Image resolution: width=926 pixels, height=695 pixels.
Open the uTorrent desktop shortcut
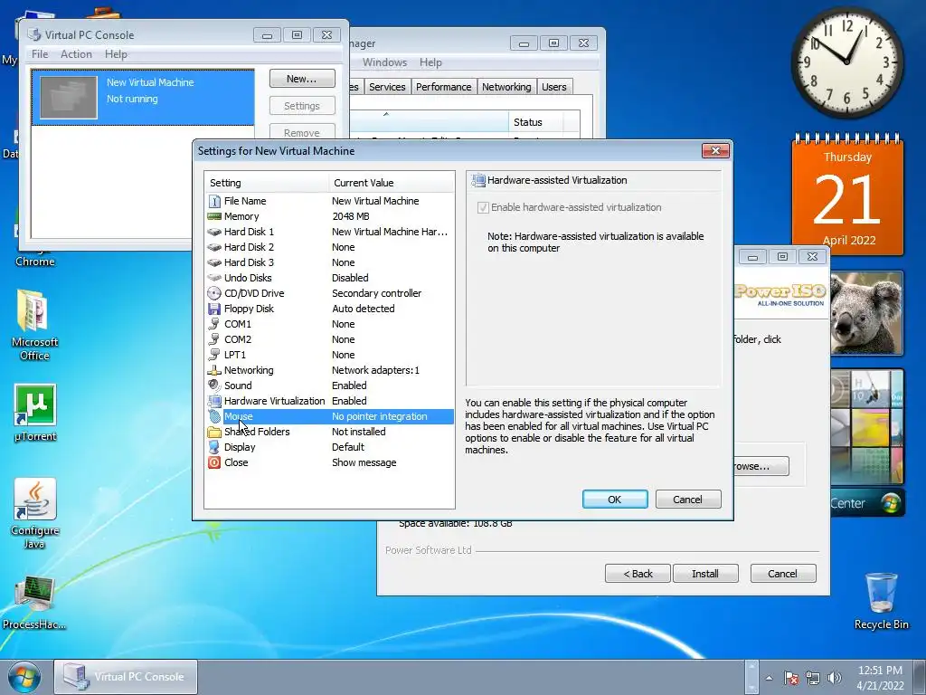(35, 413)
